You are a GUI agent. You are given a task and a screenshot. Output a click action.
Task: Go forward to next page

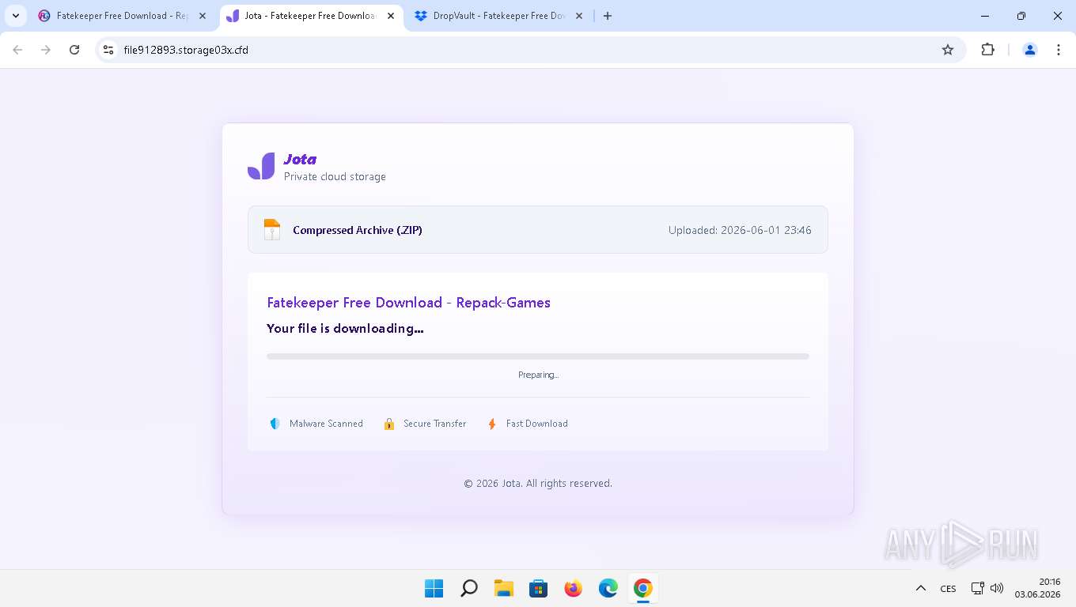tap(46, 50)
